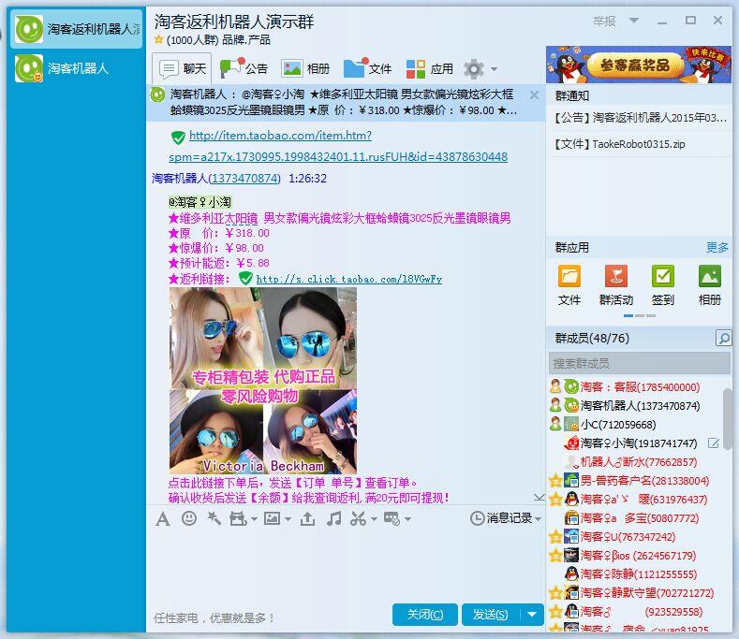Switch to the 相册 tab
This screenshot has height=639, width=739.
305,68
